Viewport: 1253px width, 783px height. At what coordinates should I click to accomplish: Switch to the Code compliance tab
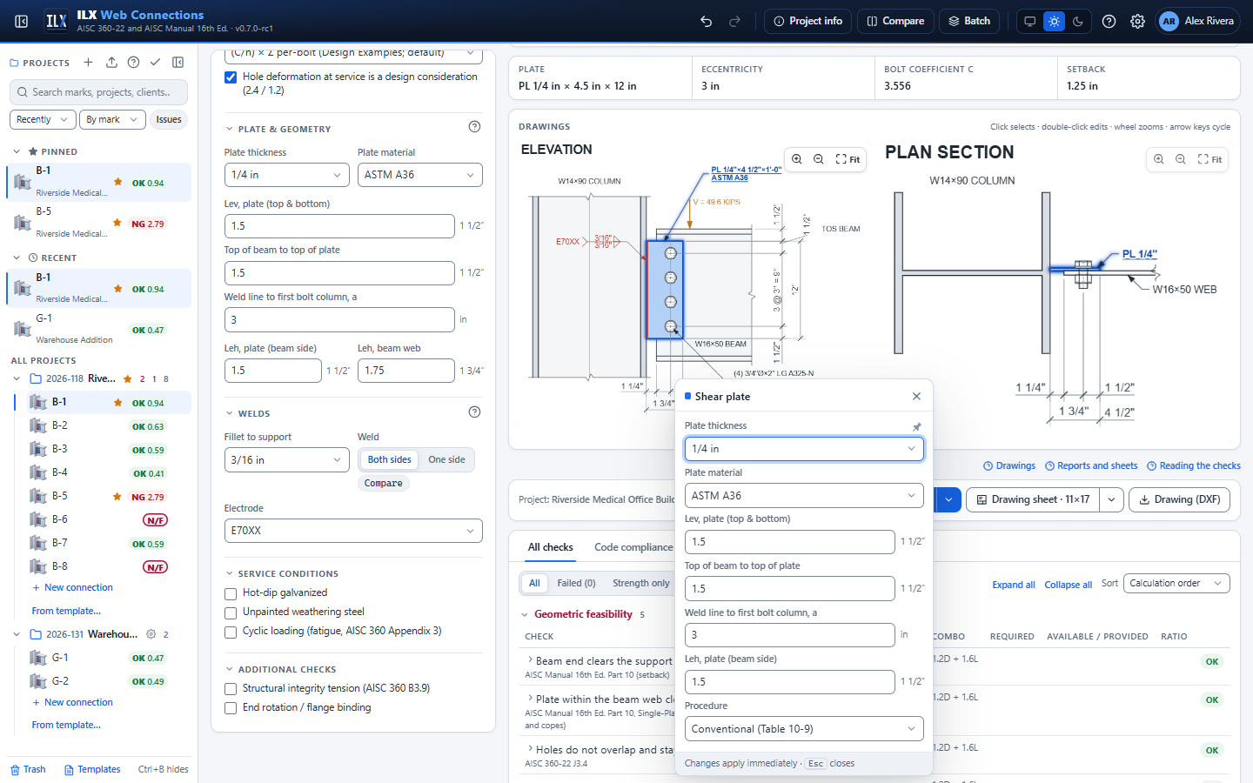point(633,547)
